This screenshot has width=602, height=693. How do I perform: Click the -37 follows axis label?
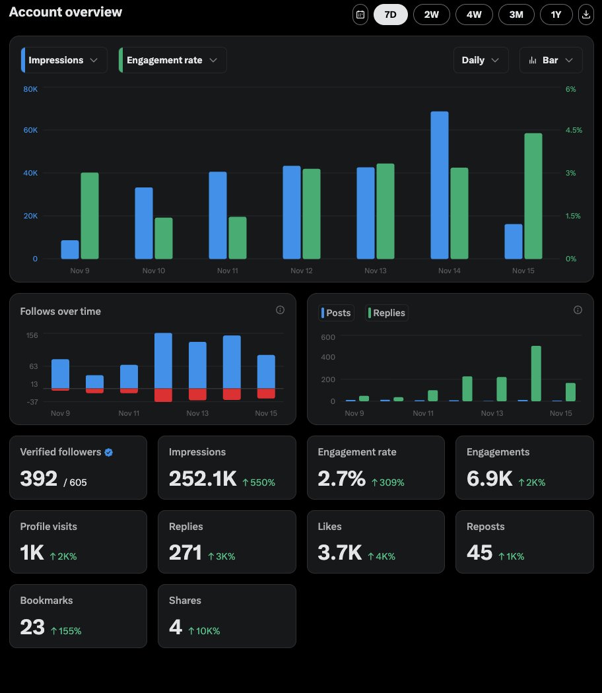pos(32,402)
